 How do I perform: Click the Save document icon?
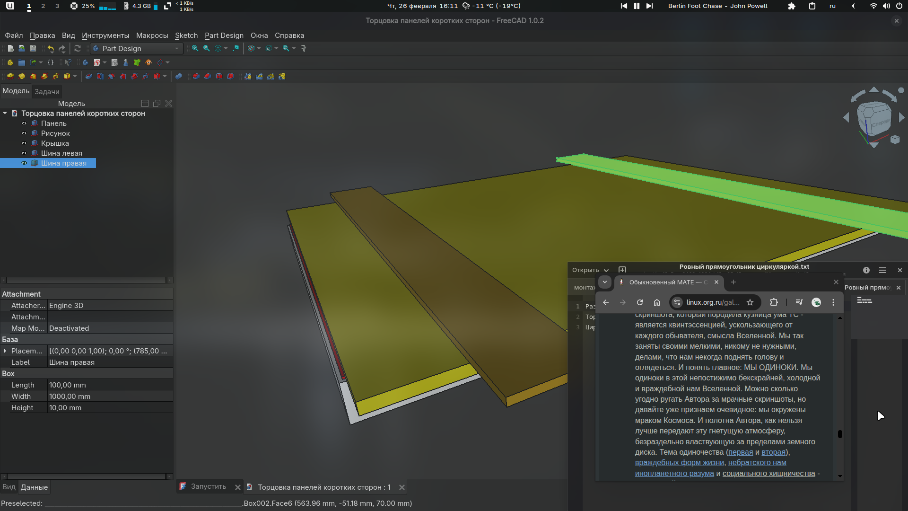click(x=33, y=48)
